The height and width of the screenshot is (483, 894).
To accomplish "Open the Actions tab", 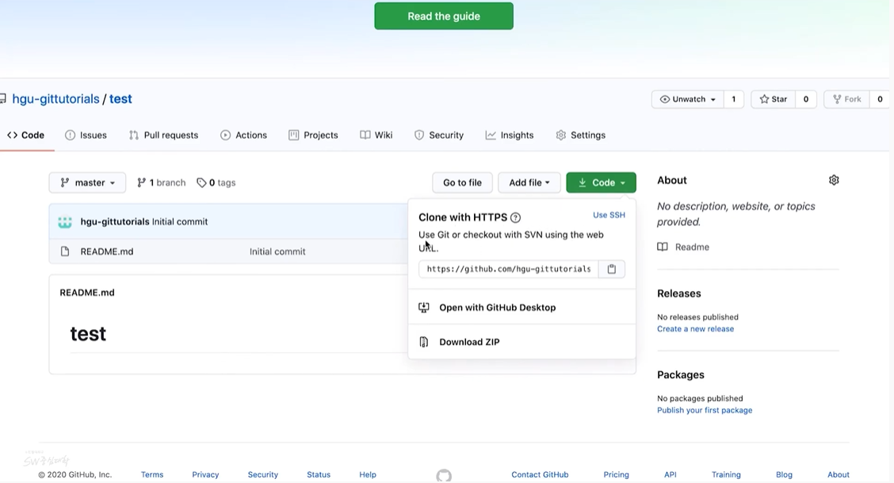I will [x=243, y=135].
